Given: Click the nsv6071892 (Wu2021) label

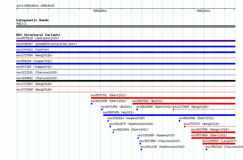Looking at the screenshot, I should coord(117,107).
